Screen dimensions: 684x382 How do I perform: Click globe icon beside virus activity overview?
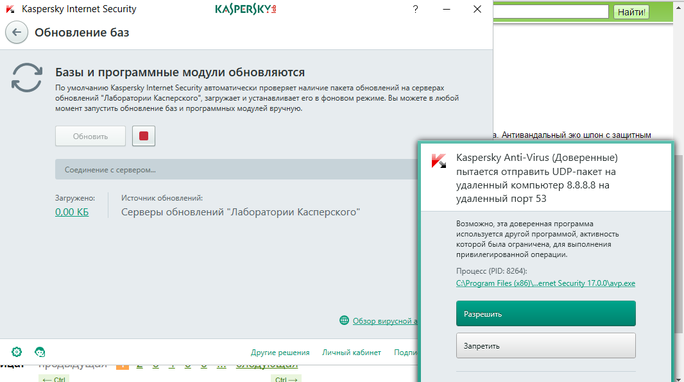click(344, 320)
